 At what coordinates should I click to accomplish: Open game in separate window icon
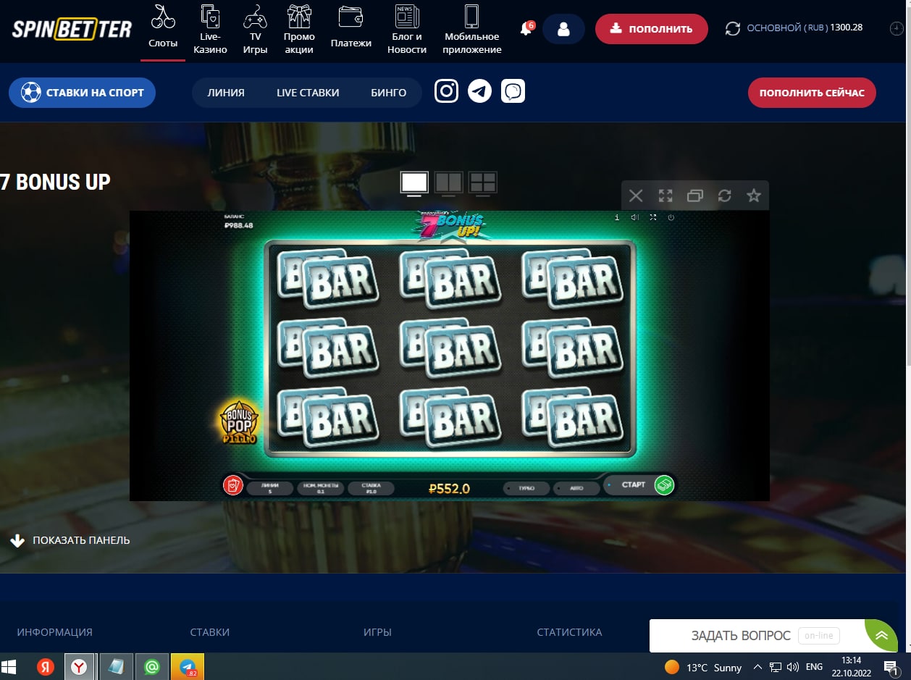pos(695,196)
